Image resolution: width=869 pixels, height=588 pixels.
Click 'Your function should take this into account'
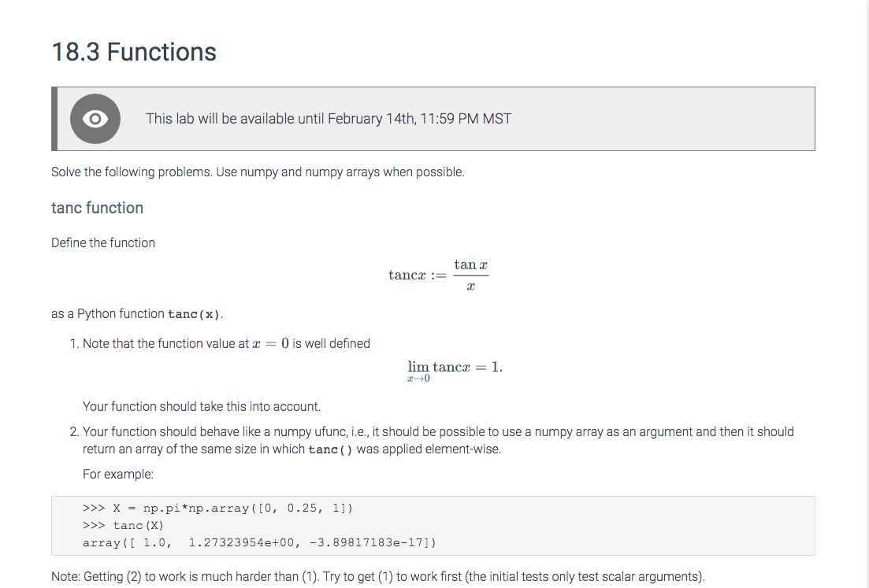pyautogui.click(x=201, y=406)
